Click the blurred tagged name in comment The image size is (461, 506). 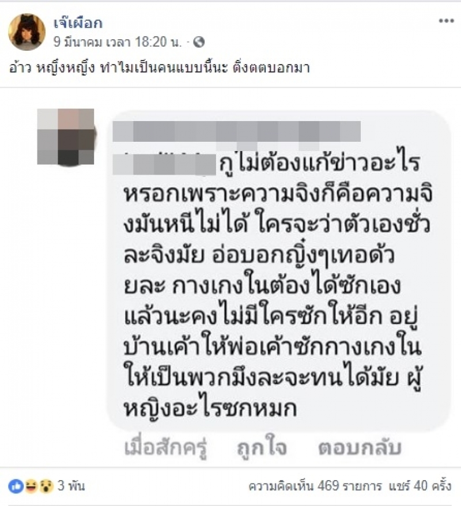(x=164, y=165)
